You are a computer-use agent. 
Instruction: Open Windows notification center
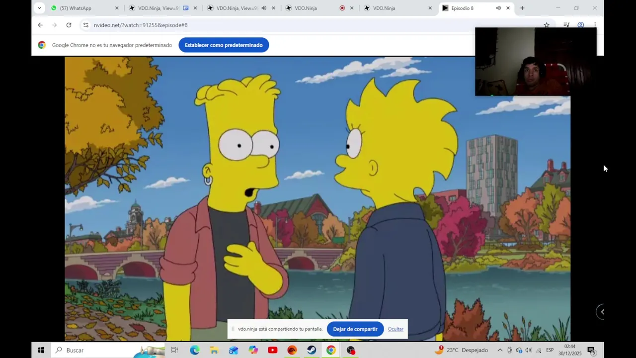point(591,351)
